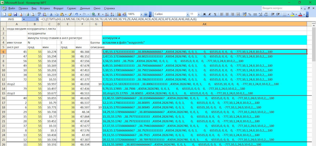This screenshot has width=316, height=146.
Task: Click Merge and Center icon
Action: 238,14
